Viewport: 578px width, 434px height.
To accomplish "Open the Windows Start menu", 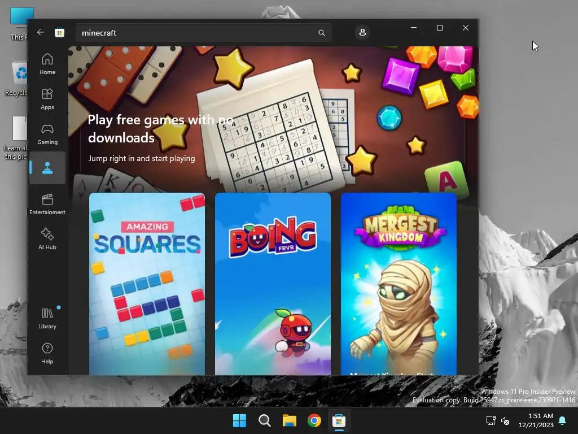I will coord(239,420).
